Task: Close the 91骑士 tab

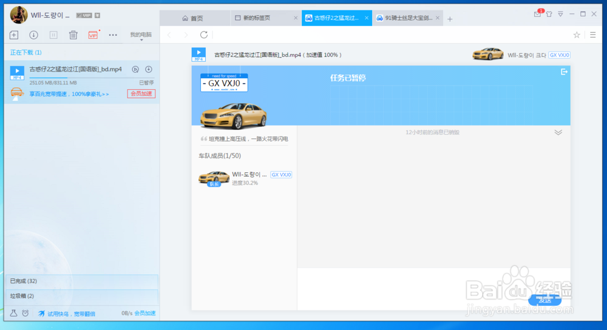Action: click(x=438, y=18)
